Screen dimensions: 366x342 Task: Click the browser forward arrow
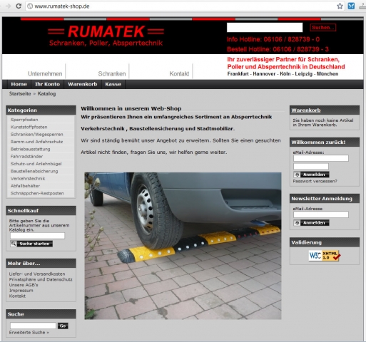tap(9, 6)
